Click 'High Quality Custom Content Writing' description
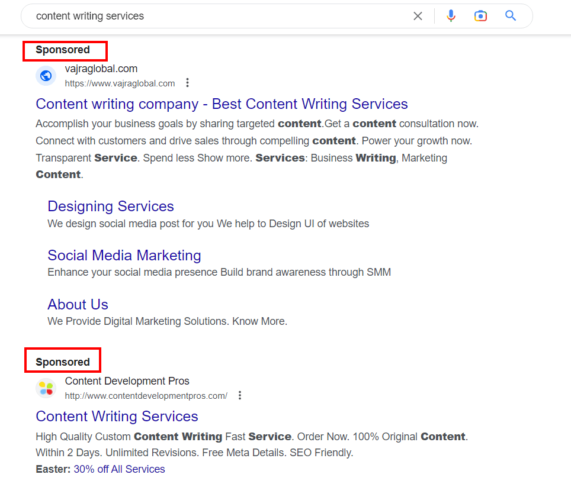 tap(252, 444)
